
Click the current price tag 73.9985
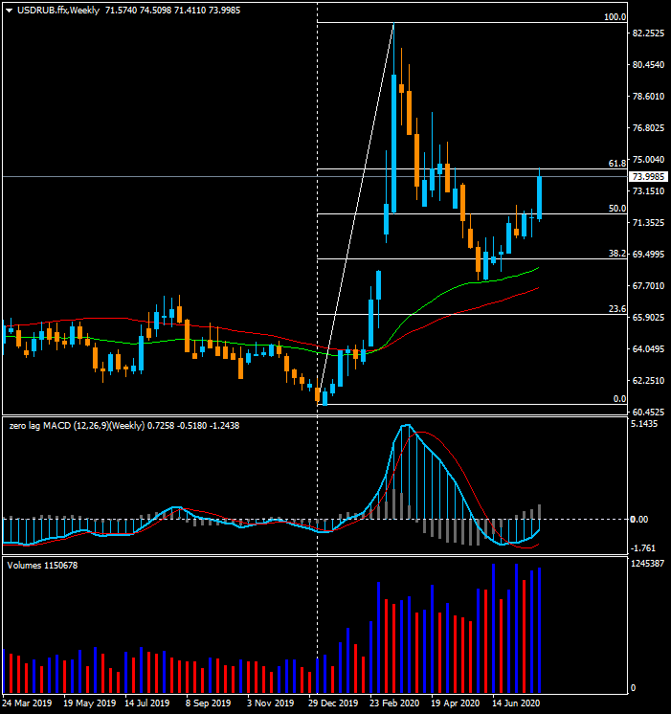coord(648,177)
